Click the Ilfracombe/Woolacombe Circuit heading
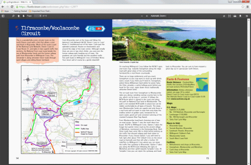The width and height of the screenshot is (251, 165). click(50, 30)
